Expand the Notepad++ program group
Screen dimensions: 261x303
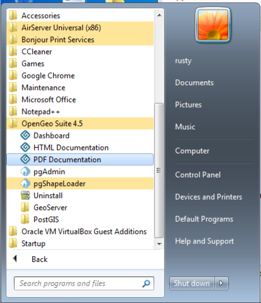point(80,111)
